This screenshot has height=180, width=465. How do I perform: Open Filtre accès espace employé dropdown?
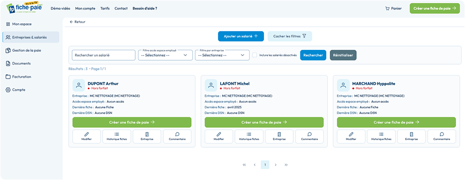tap(165, 55)
